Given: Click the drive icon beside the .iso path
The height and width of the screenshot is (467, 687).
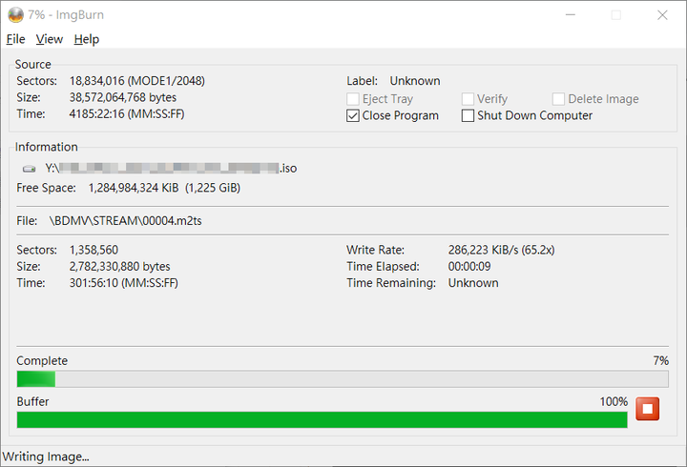Looking at the screenshot, I should click(x=30, y=169).
